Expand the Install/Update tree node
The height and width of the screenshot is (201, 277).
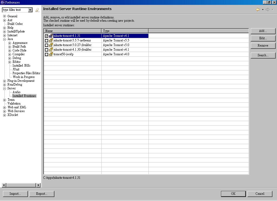click(x=4, y=32)
